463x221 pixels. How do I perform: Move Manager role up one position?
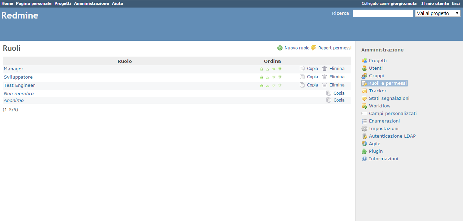point(268,69)
